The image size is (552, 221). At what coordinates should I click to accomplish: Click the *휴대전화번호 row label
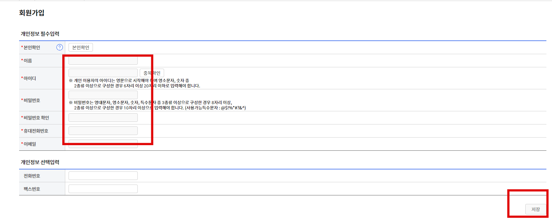35,131
